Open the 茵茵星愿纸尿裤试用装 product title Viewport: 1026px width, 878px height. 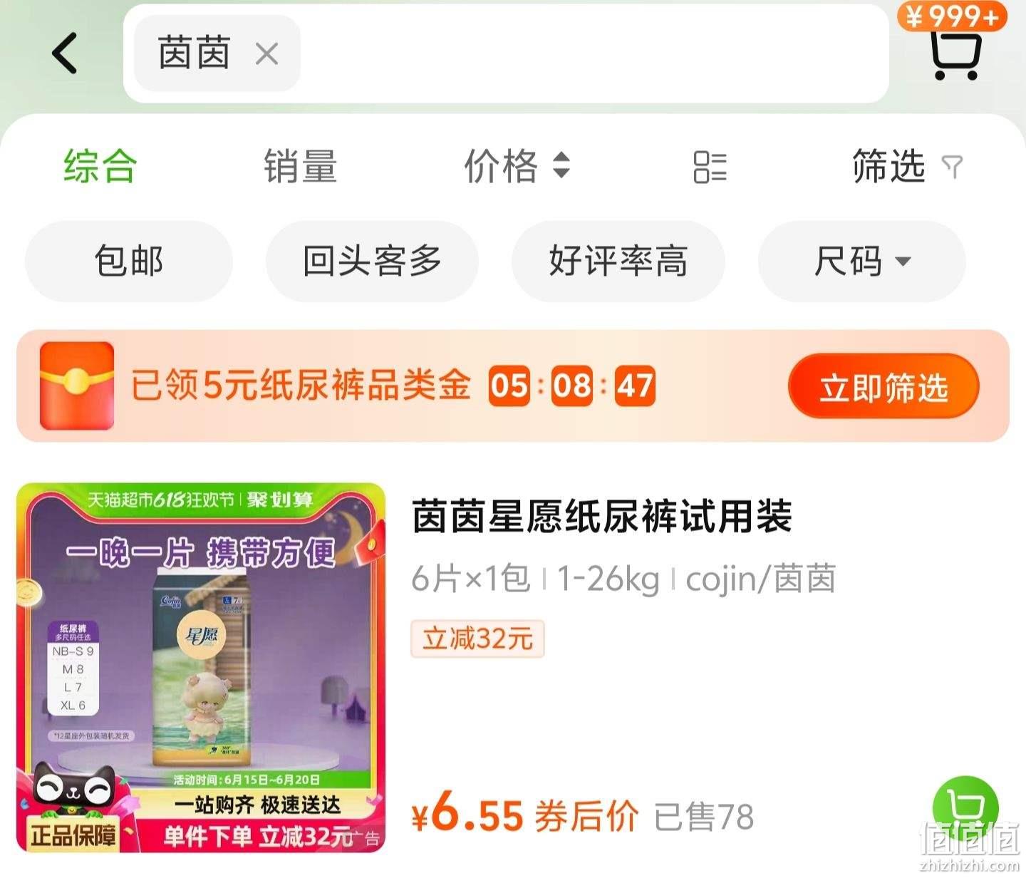[602, 517]
